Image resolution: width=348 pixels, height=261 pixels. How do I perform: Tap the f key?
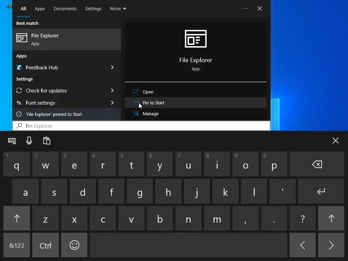click(x=111, y=191)
